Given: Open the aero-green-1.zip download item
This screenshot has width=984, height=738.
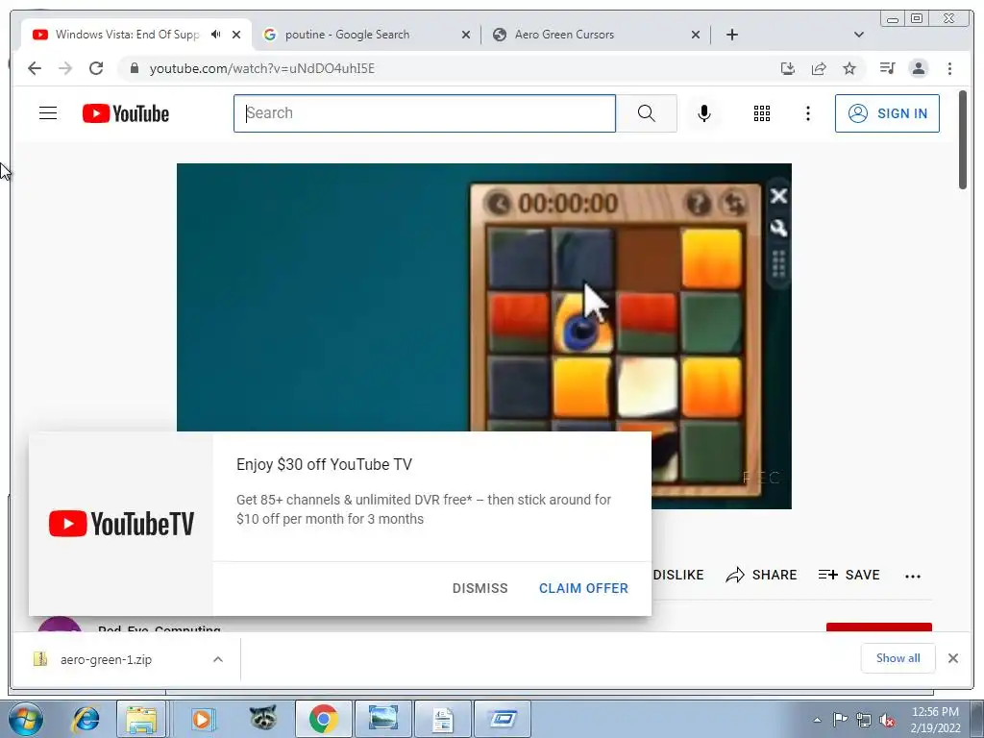Looking at the screenshot, I should 106,659.
